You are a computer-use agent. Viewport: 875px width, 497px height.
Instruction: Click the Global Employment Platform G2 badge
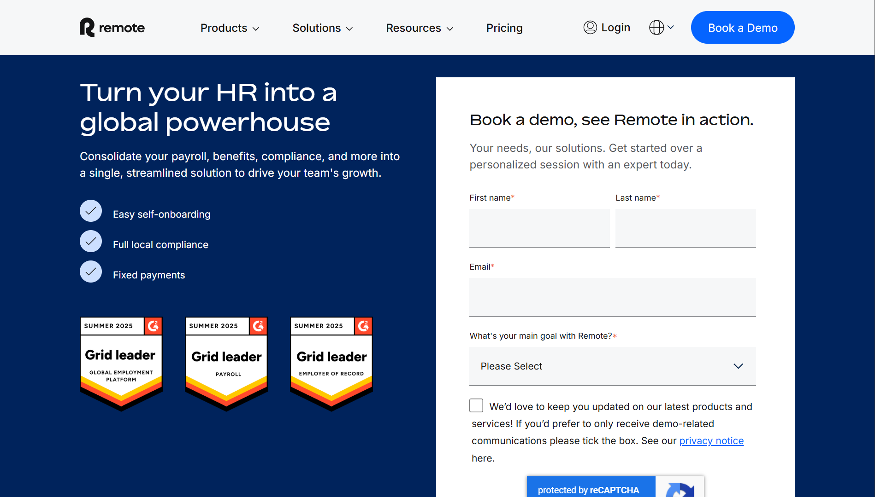[121, 363]
